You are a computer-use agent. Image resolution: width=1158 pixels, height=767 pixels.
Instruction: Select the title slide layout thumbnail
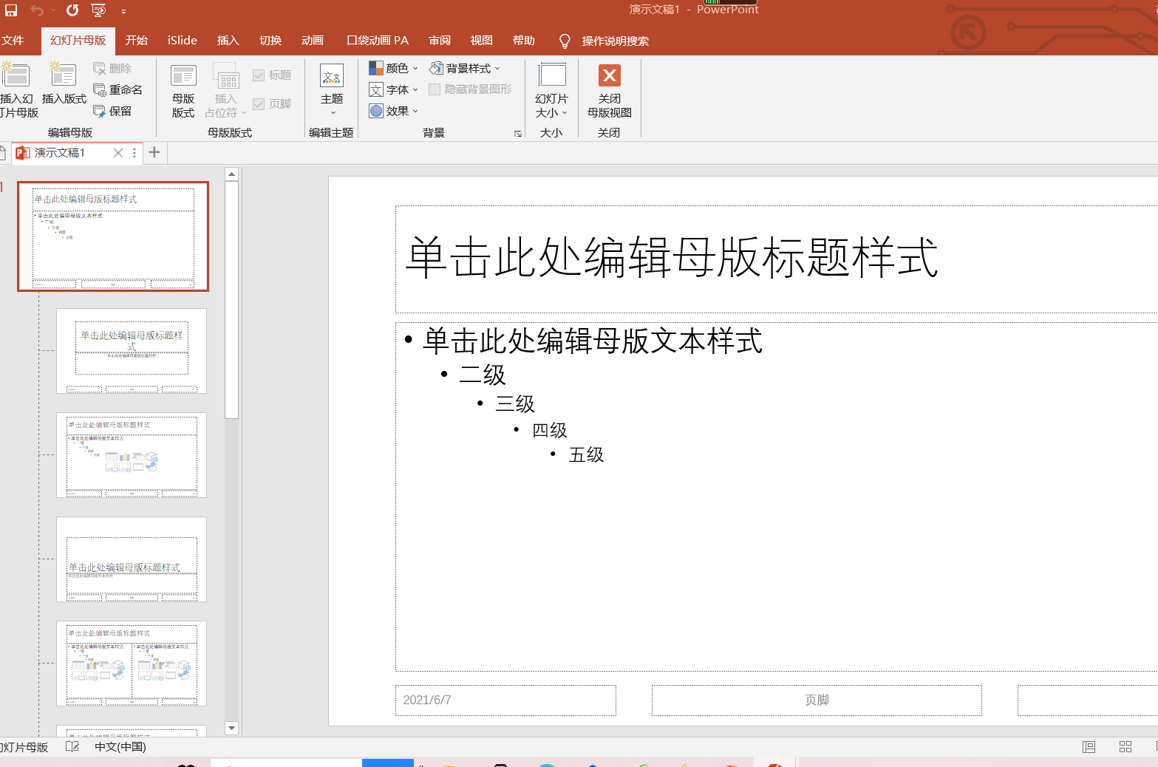[132, 351]
